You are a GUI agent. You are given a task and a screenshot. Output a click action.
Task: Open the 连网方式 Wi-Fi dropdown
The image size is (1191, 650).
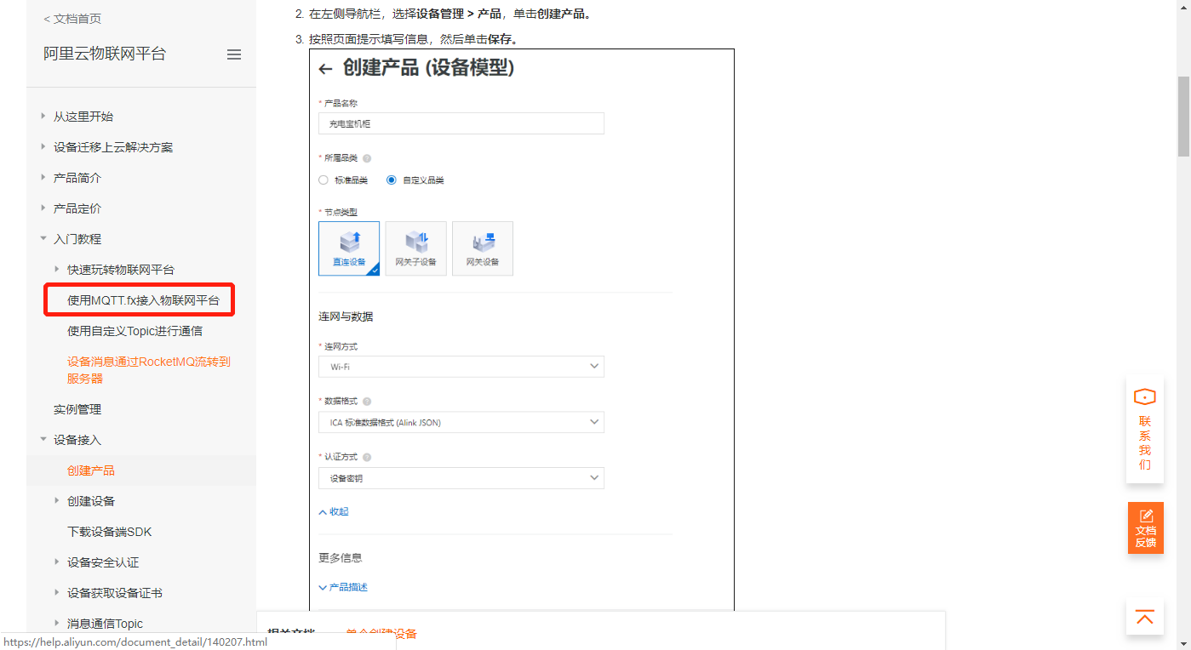click(461, 367)
